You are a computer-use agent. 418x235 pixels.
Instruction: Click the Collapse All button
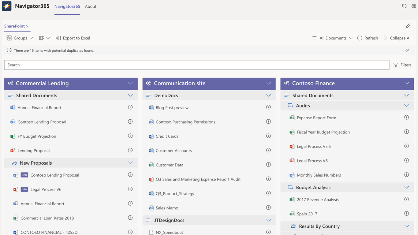coord(397,38)
